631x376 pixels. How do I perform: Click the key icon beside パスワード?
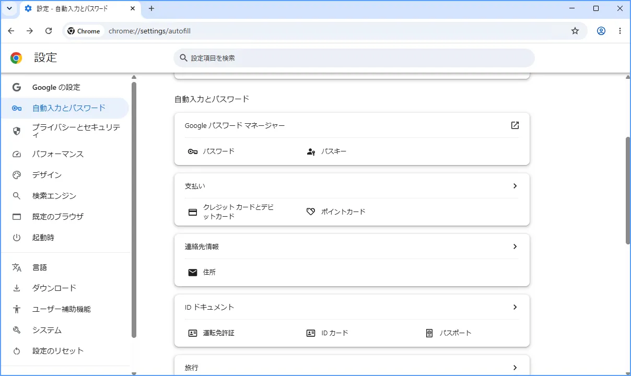coord(193,151)
